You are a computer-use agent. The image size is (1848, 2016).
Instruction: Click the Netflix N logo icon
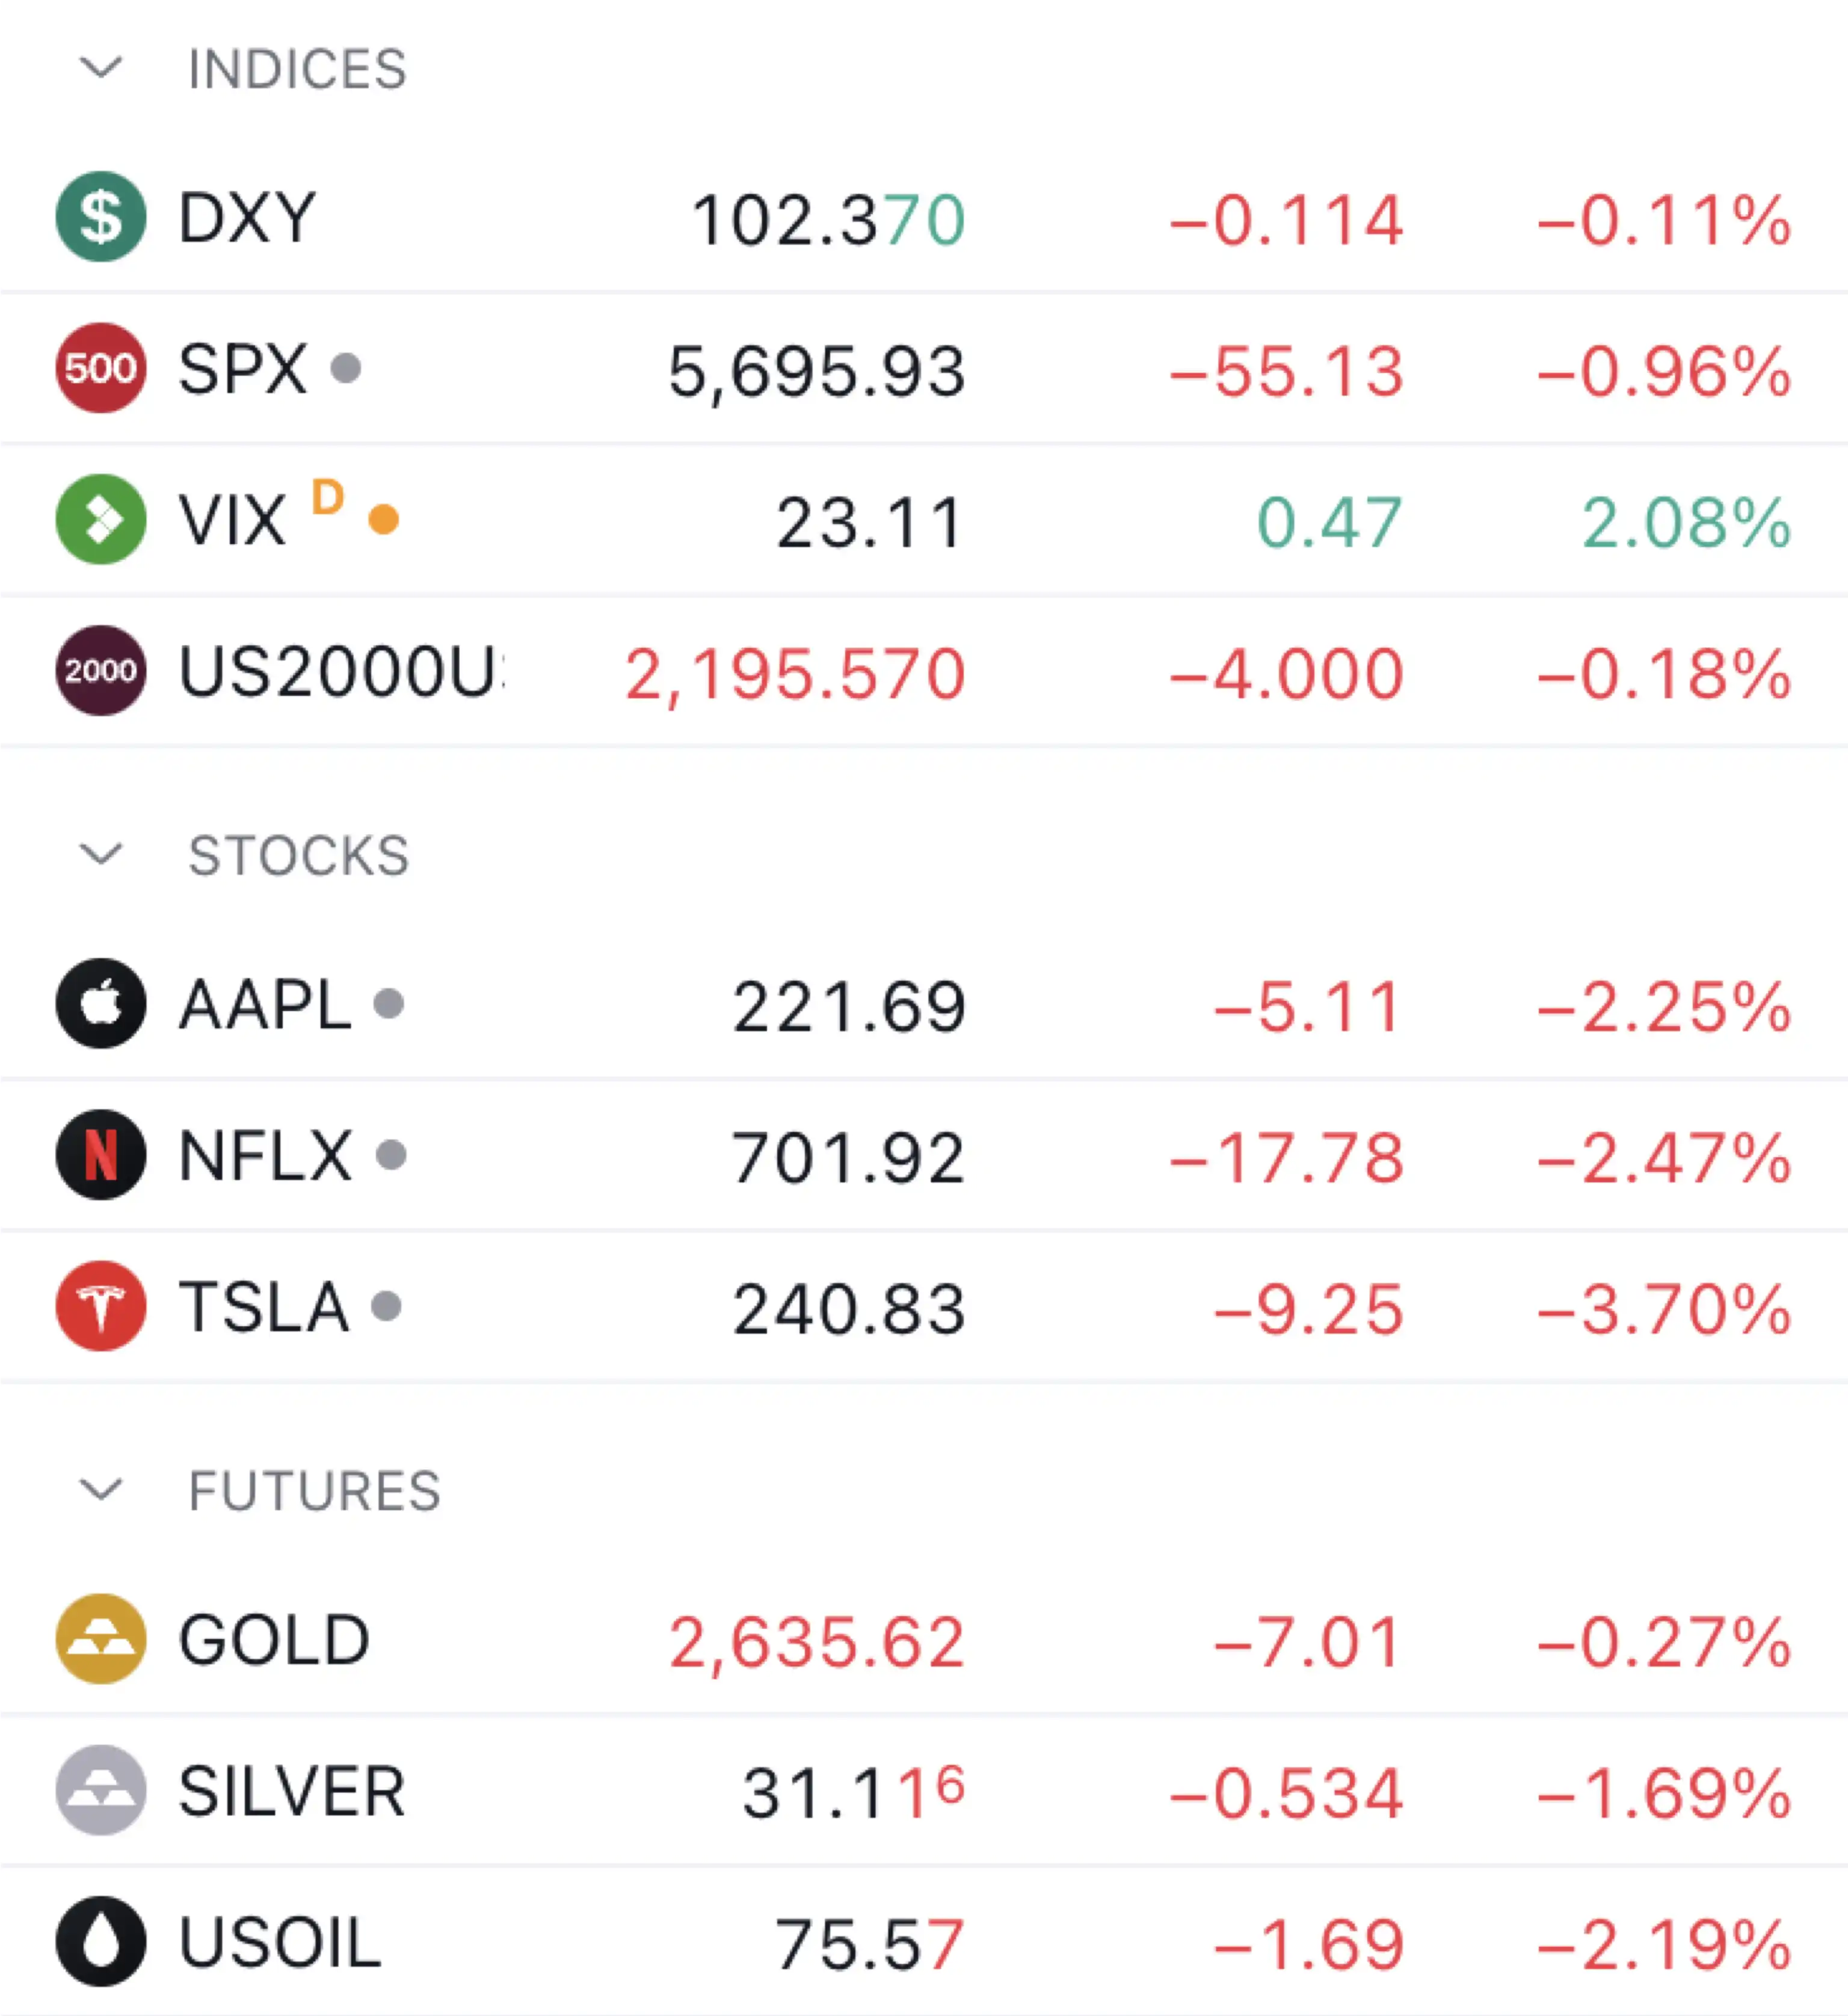coord(100,1155)
